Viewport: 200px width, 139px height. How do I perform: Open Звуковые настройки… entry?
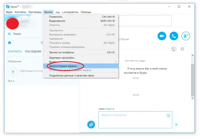tap(81, 58)
